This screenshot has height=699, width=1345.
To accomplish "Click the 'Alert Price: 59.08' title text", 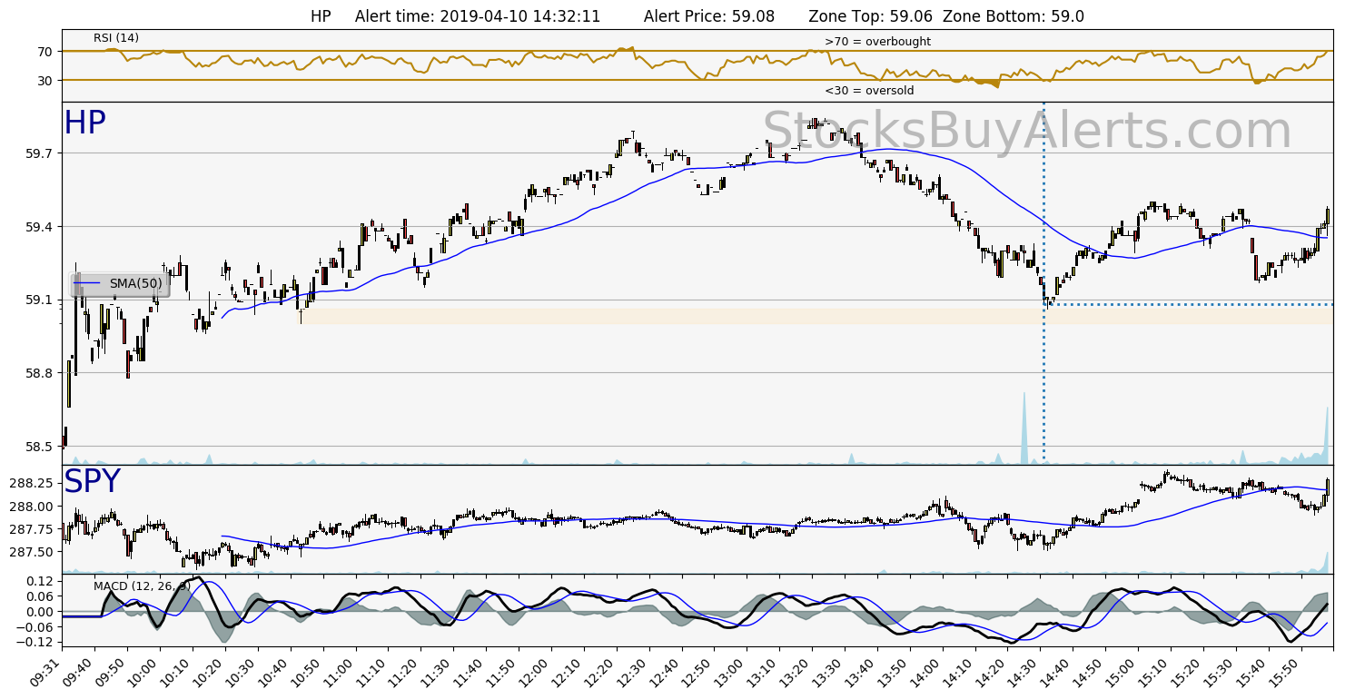I will [709, 16].
